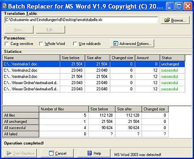Click the Edit... button
Image resolution: width=194 pixels, height=159 pixels.
[x=51, y=30]
